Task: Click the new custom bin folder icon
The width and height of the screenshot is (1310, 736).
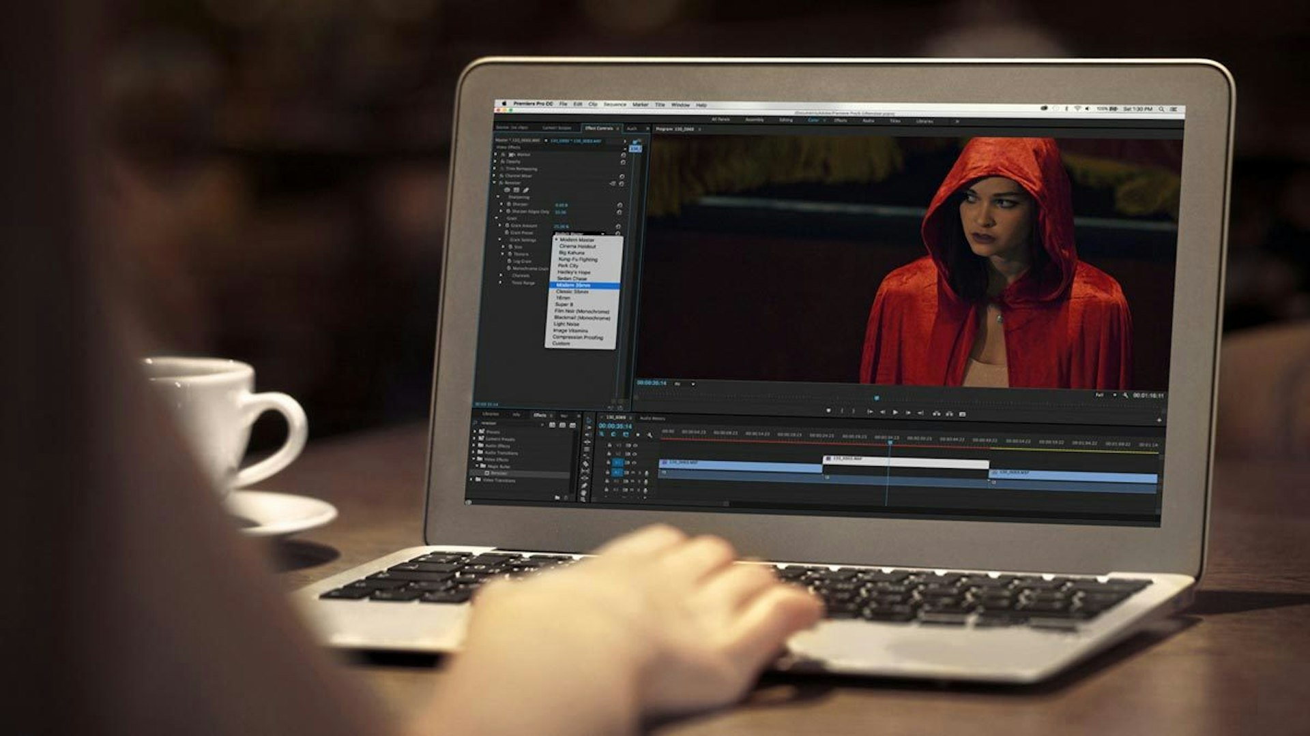Action: [x=557, y=497]
